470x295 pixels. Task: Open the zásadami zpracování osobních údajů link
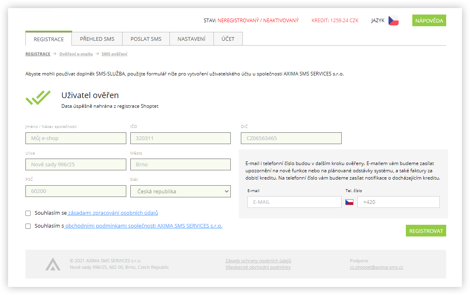click(x=113, y=213)
